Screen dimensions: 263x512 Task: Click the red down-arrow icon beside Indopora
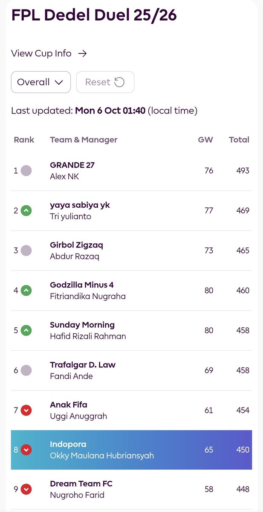[26, 450]
